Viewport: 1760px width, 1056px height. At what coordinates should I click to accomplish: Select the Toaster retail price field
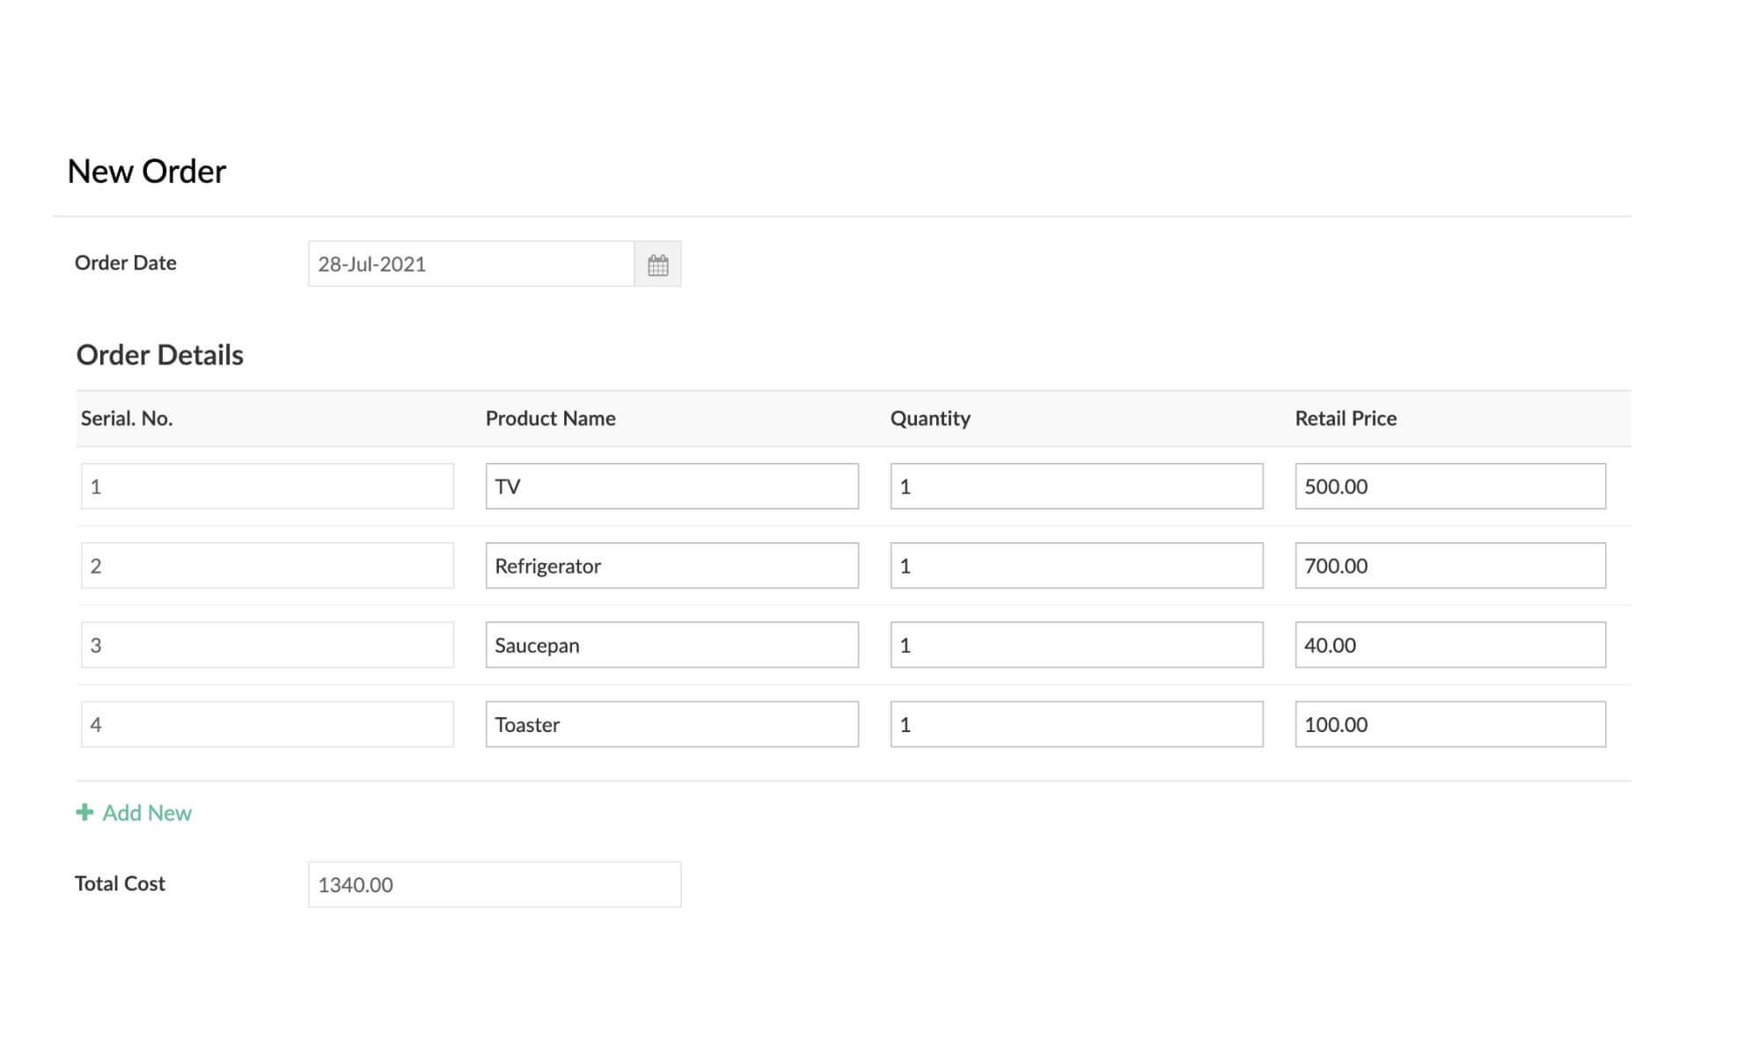click(1449, 724)
